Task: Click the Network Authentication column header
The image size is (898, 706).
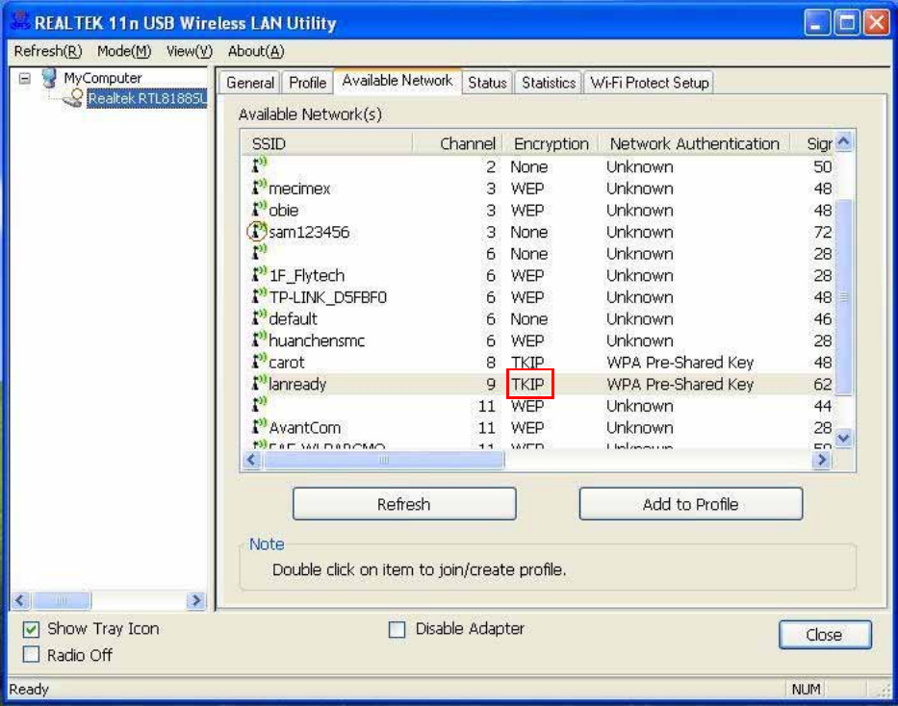Action: tap(694, 143)
